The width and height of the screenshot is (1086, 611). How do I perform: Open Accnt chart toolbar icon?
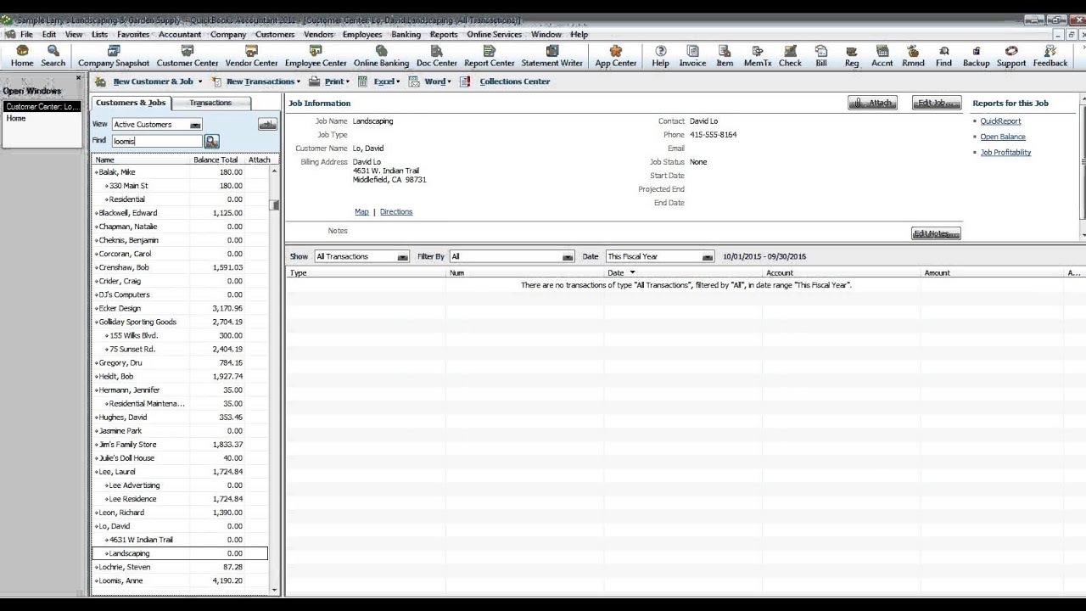[882, 56]
